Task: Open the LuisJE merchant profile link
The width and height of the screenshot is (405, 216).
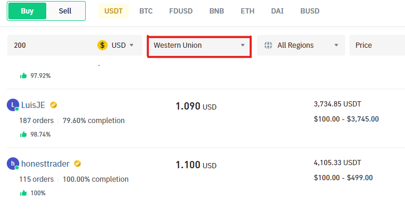Action: [x=33, y=105]
